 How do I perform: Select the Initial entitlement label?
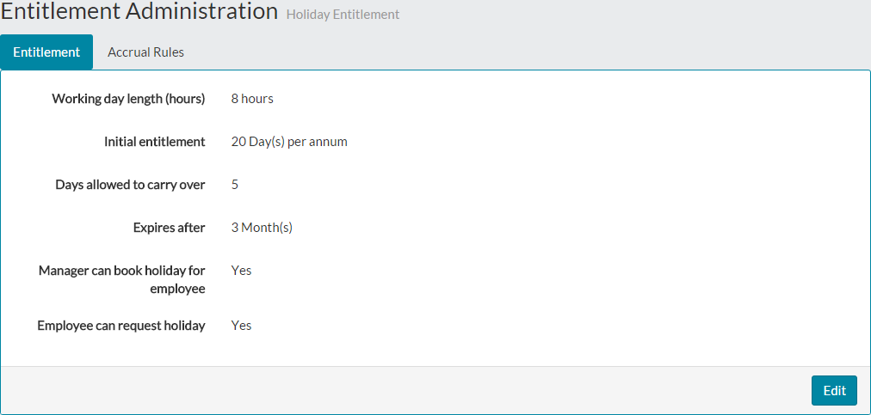[154, 142]
